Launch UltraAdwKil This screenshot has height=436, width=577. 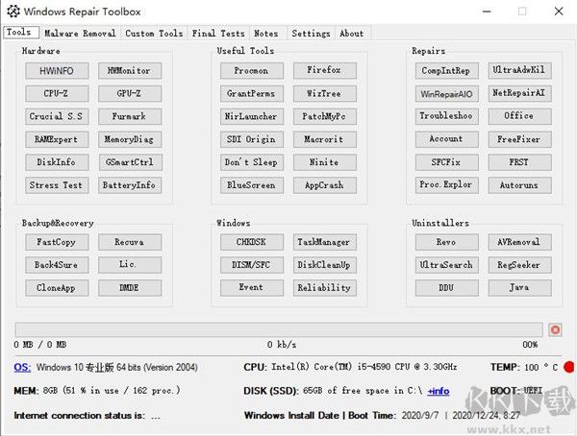[519, 70]
